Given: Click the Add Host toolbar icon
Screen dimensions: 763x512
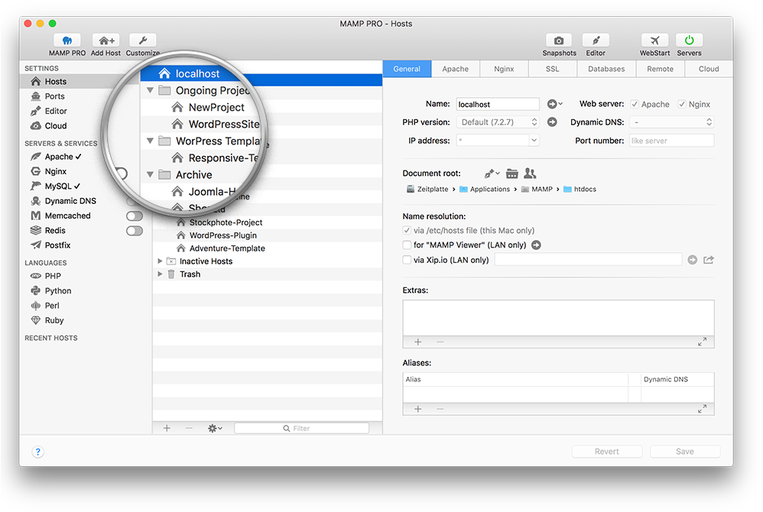Looking at the screenshot, I should (106, 41).
